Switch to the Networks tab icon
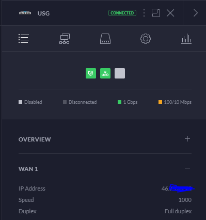Screen dimensions: 206x220 click(65, 39)
